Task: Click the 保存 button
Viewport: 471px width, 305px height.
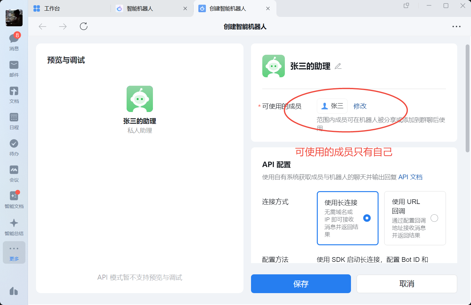Action: [301, 284]
